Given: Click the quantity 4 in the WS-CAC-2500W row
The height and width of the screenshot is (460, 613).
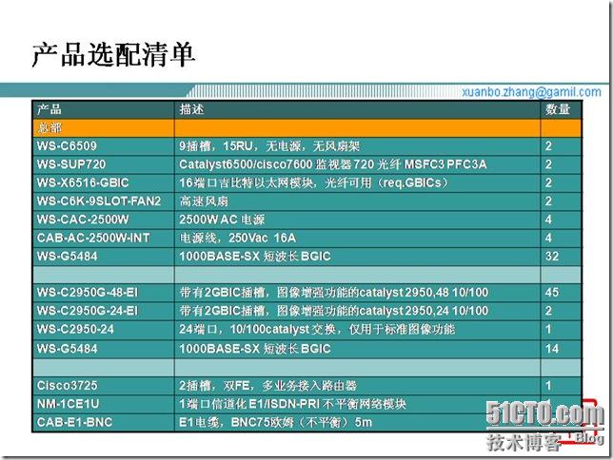Looking at the screenshot, I should (x=548, y=220).
